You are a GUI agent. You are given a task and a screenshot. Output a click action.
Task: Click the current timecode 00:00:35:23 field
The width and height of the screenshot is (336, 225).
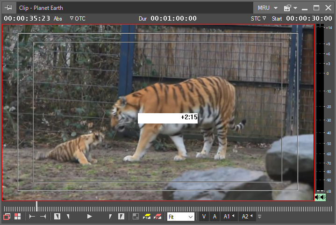(x=27, y=19)
